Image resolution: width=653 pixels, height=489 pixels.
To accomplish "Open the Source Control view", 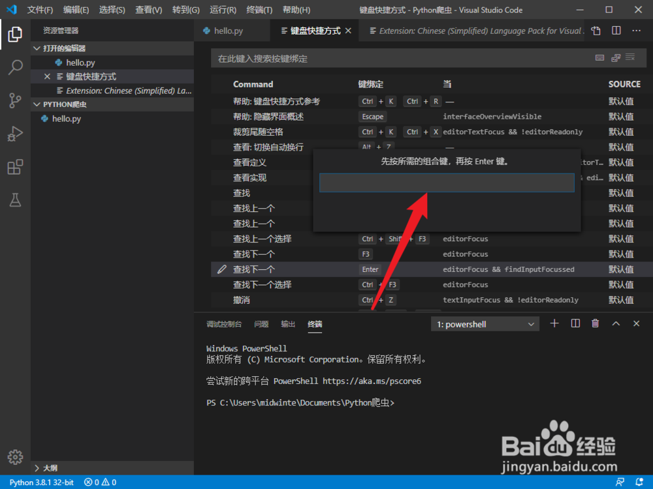I will (15, 100).
